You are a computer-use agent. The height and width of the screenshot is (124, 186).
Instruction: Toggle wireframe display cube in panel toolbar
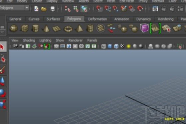[104, 46]
